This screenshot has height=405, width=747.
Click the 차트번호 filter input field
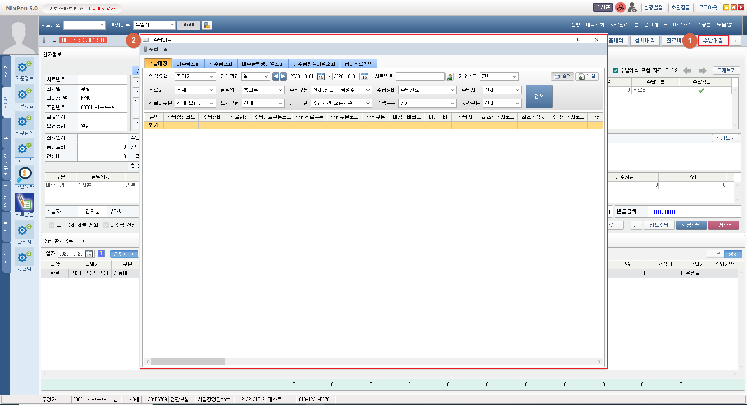pyautogui.click(x=420, y=76)
